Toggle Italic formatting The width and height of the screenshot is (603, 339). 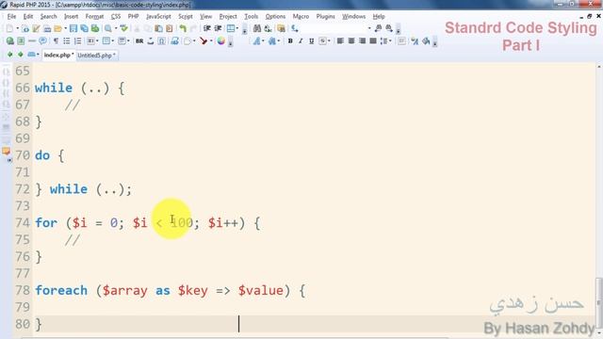coord(301,40)
